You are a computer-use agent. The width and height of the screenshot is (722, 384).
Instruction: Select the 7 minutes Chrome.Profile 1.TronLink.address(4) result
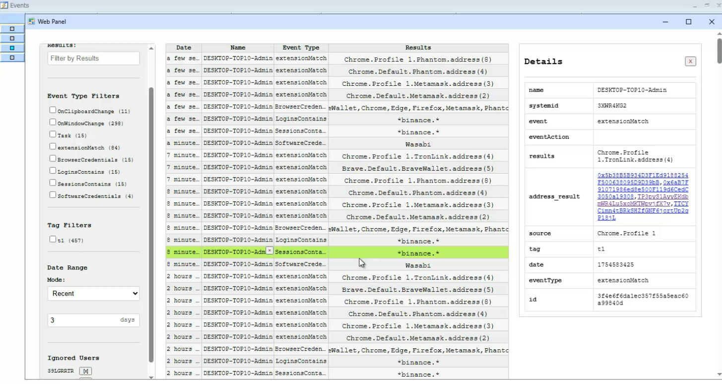(418, 156)
